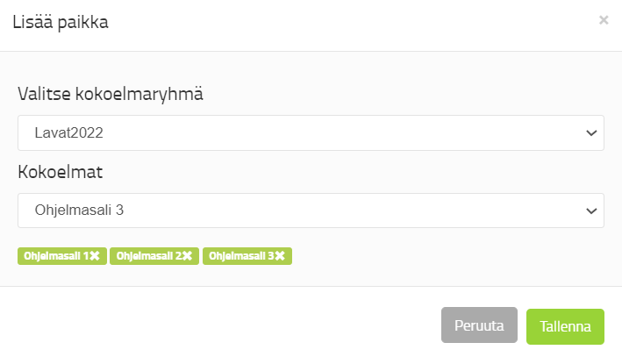Click the Valitse kokoelmaryhmä label
The height and width of the screenshot is (364, 622).
[x=111, y=94]
